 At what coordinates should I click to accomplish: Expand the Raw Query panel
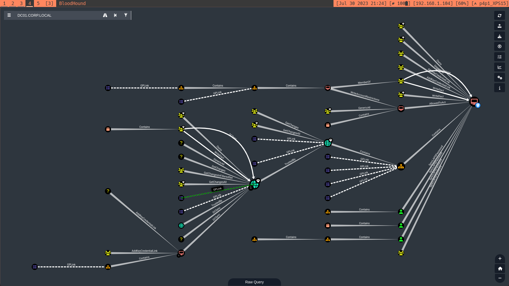click(x=254, y=282)
